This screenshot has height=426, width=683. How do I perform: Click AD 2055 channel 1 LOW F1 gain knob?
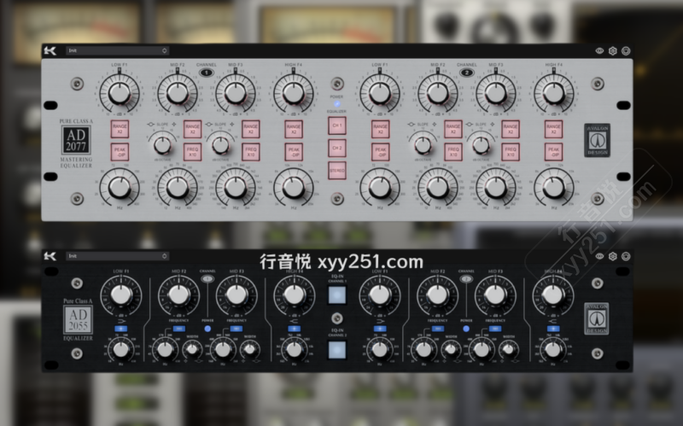pyautogui.click(x=121, y=295)
